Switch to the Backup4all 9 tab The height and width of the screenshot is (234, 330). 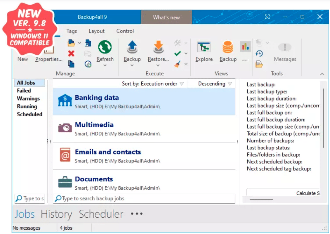coord(92,17)
